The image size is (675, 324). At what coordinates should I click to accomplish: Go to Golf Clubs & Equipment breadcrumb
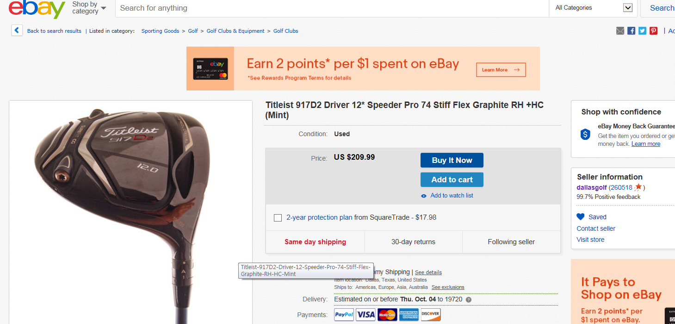click(x=235, y=31)
